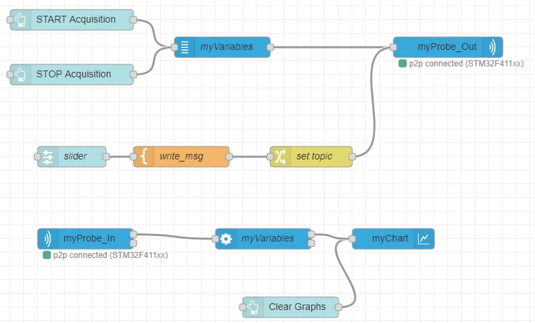Click the first output port of lower myVariables
This screenshot has height=323, width=535.
311,234
